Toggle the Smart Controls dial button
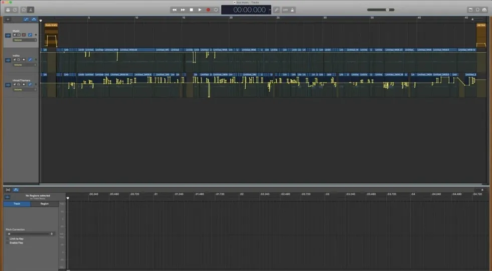This screenshot has width=492, height=271. coord(24,10)
